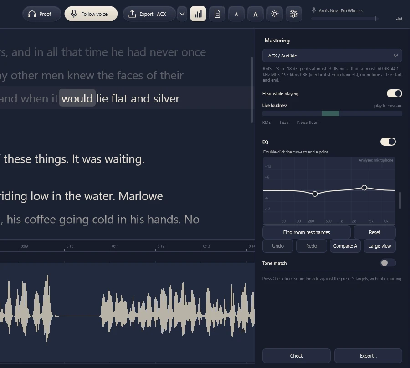
Task: Open settings via the sliders icon
Action: 294,14
